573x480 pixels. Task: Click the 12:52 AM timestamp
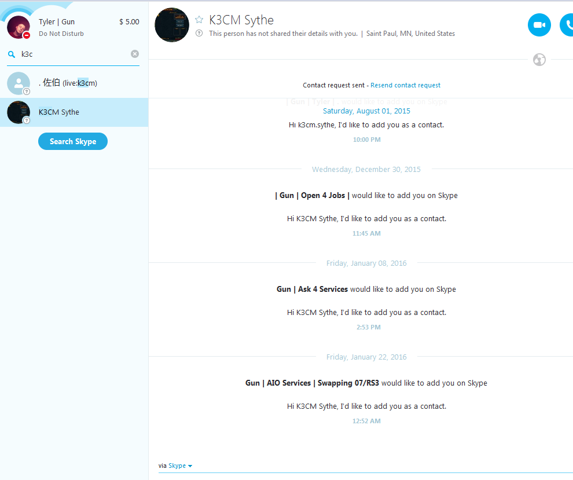366,421
